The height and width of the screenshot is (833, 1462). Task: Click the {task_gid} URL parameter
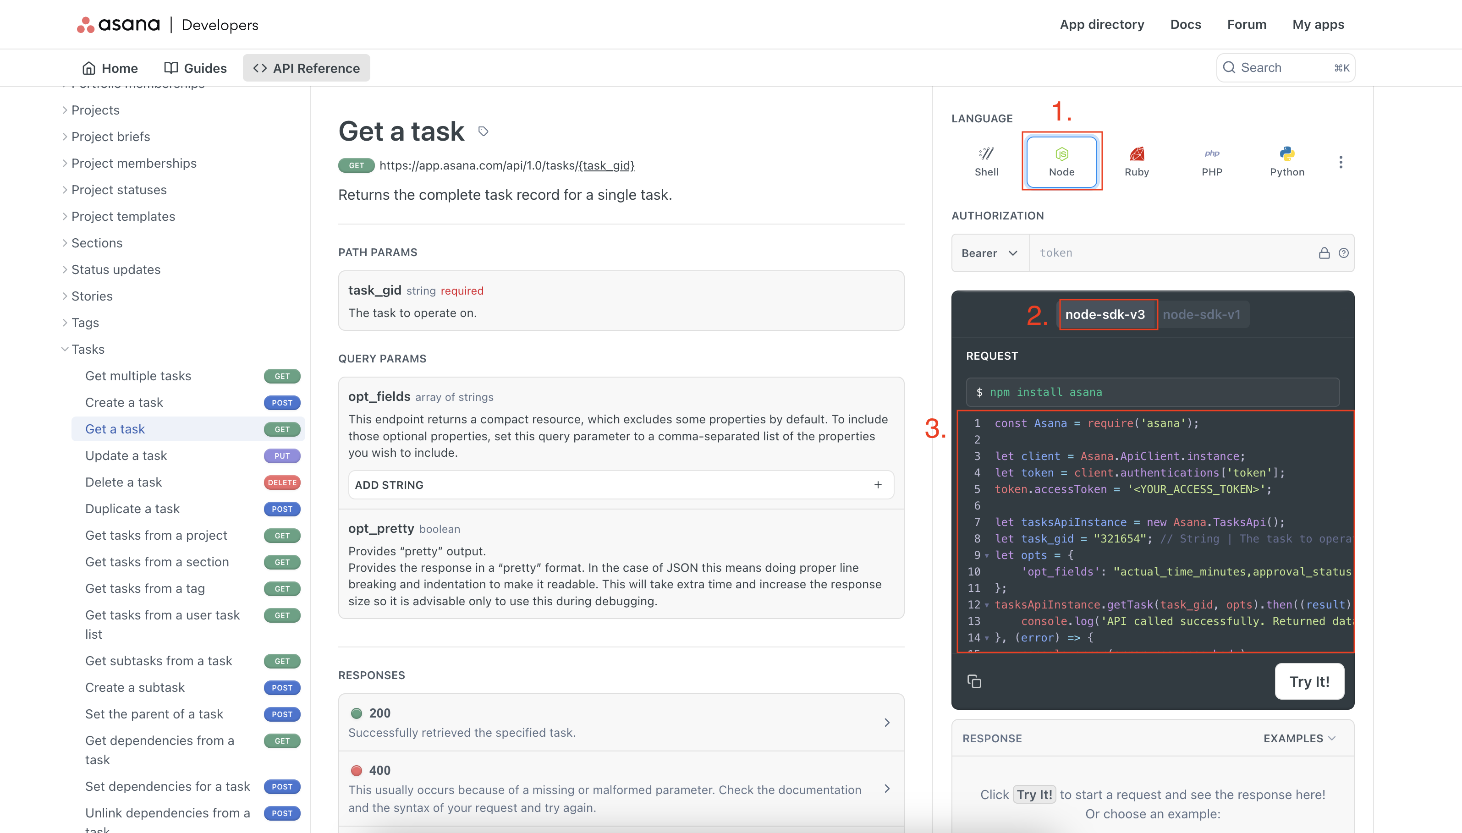606,165
